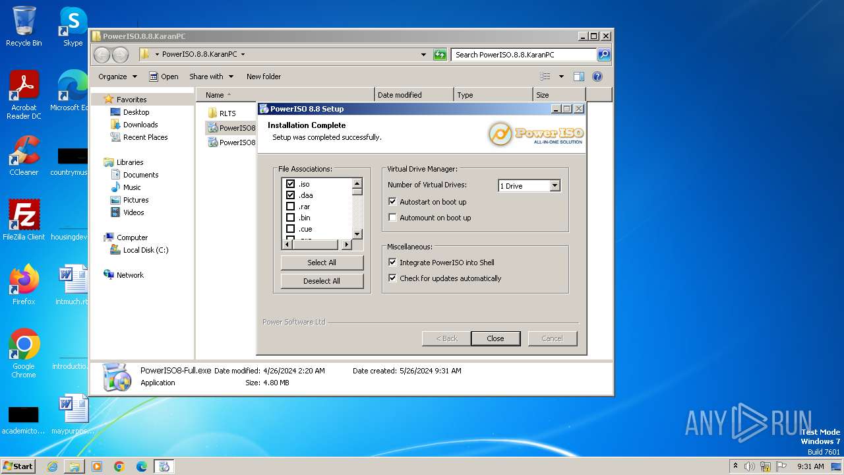Screen dimensions: 844x475
Task: Click the Type column header
Action: click(493, 95)
